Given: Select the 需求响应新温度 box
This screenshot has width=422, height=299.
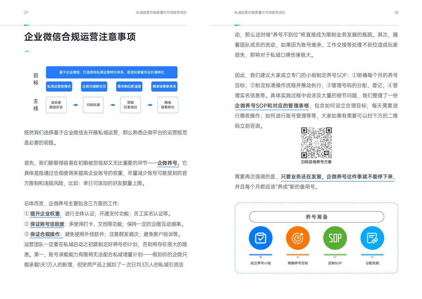Looking at the screenshot, I should [129, 86].
